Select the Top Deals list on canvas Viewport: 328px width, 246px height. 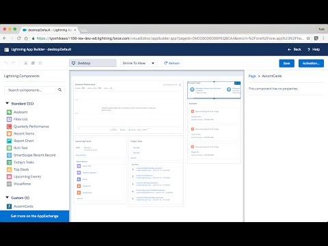tap(156, 183)
